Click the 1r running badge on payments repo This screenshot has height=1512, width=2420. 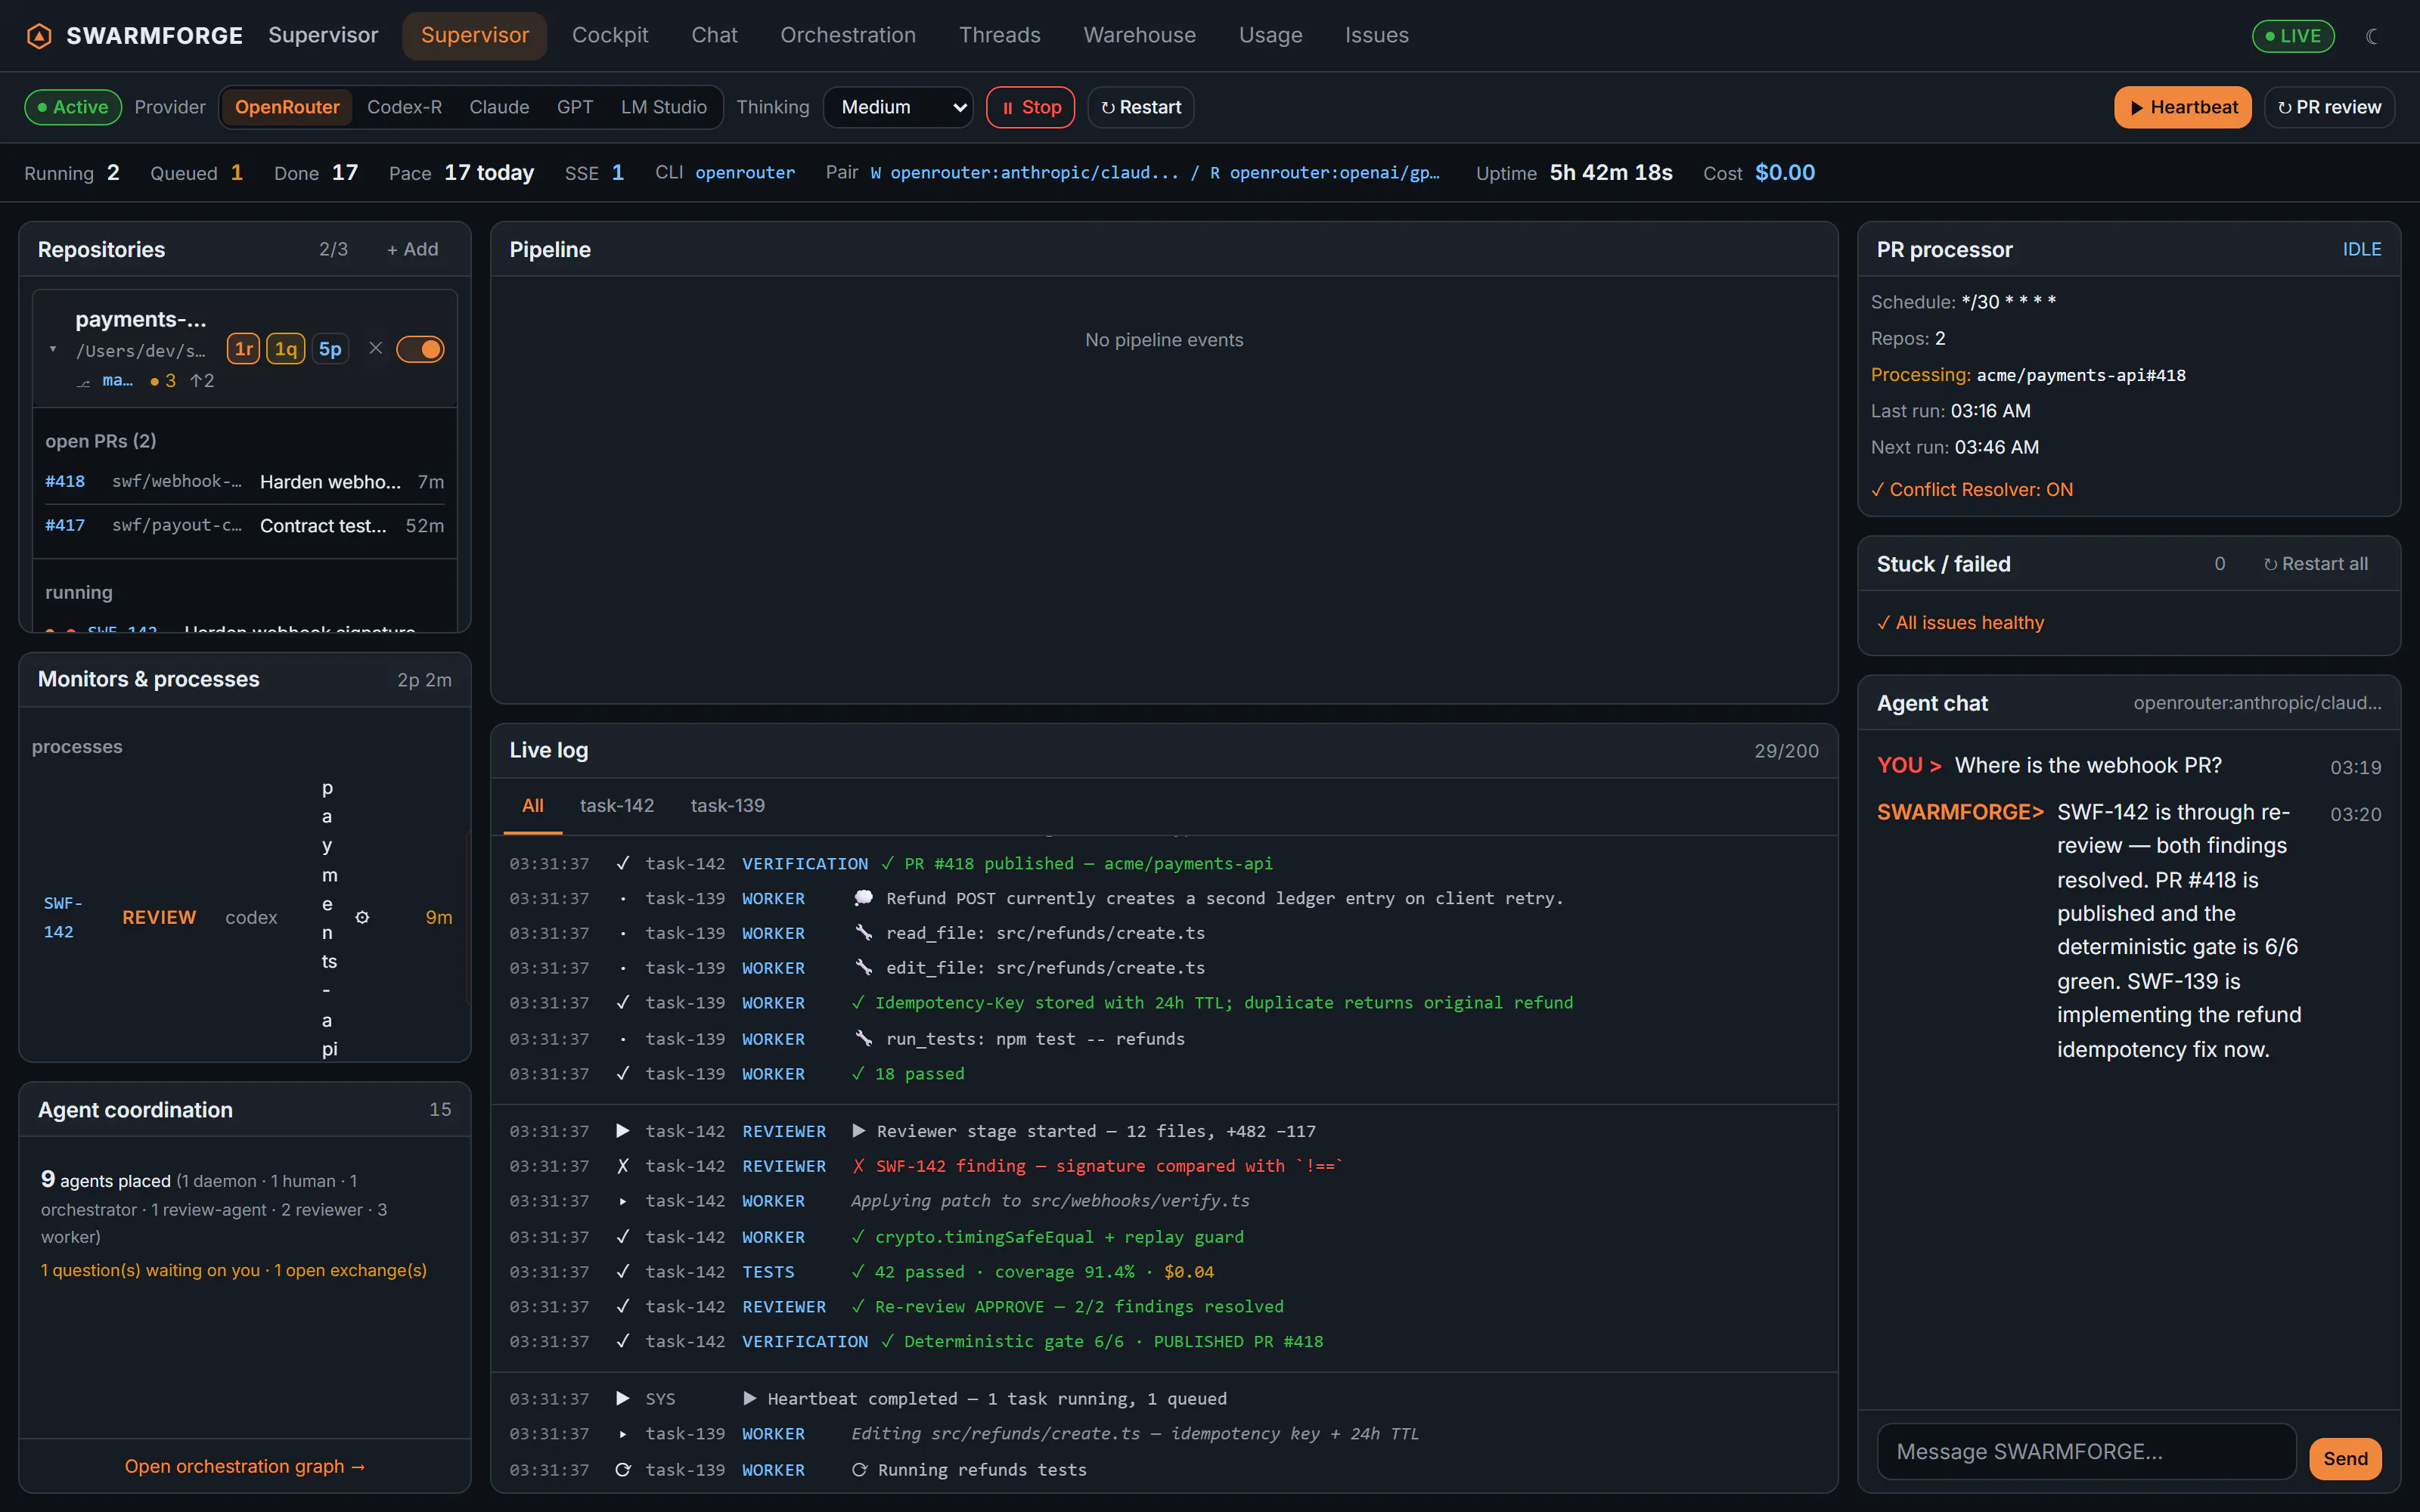[243, 348]
